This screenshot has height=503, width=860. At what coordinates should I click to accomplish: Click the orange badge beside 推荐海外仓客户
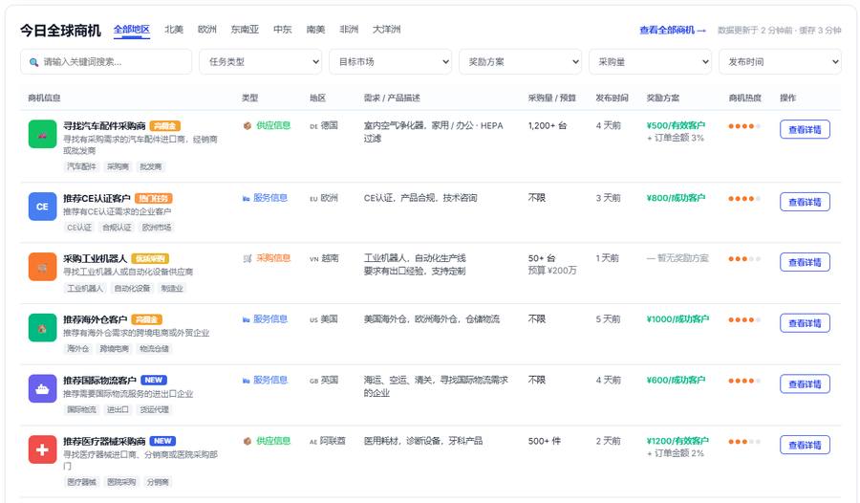pyautogui.click(x=146, y=319)
